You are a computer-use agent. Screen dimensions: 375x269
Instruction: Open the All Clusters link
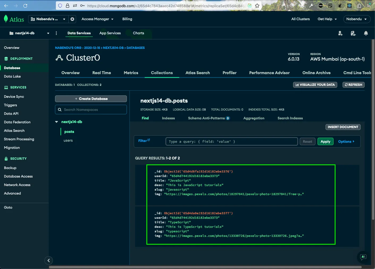tap(300, 19)
